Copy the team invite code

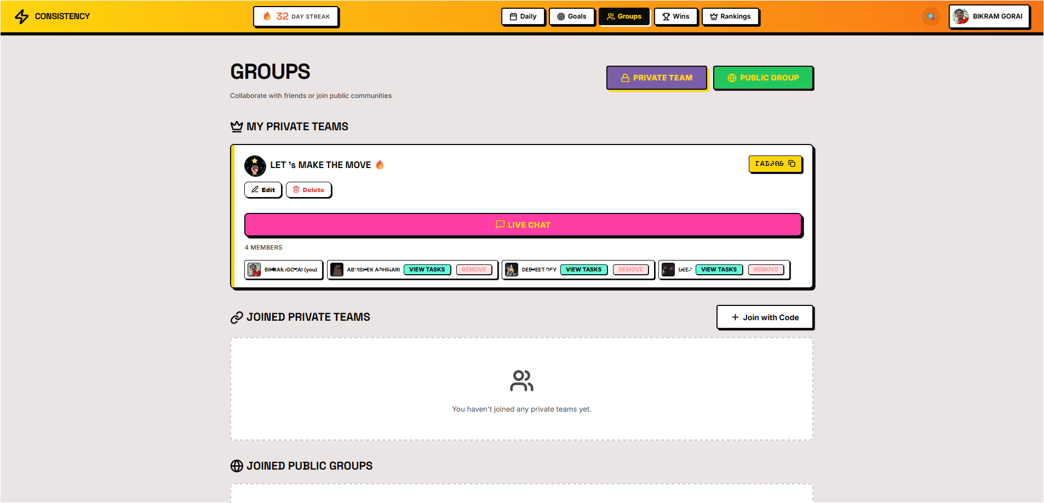[x=775, y=164]
